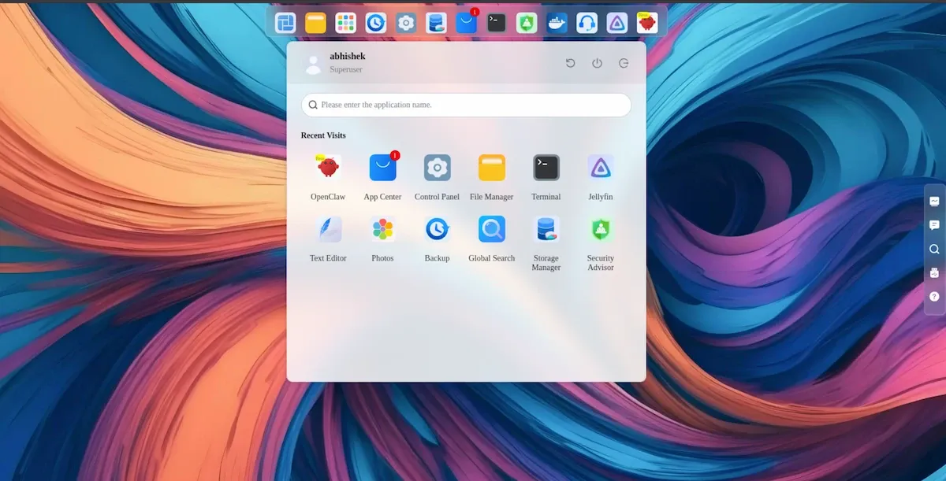Open help question mark in sidebar
The image size is (946, 481).
(x=934, y=297)
